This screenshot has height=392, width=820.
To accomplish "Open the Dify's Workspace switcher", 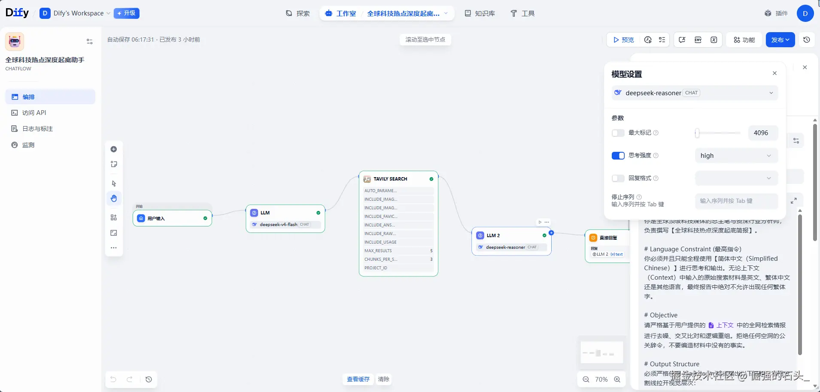I will click(x=75, y=13).
